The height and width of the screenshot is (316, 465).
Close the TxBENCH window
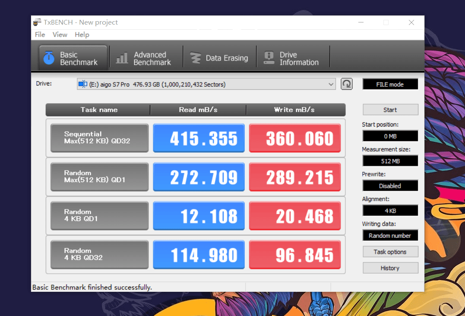411,22
